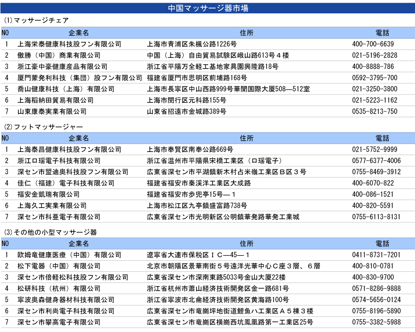Click phone number "400-830-9700"
Image resolution: width=415 pixels, height=332 pixels.
point(373,277)
